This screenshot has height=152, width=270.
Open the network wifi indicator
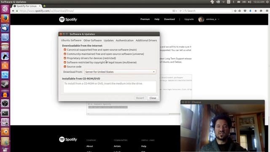tap(223, 2)
